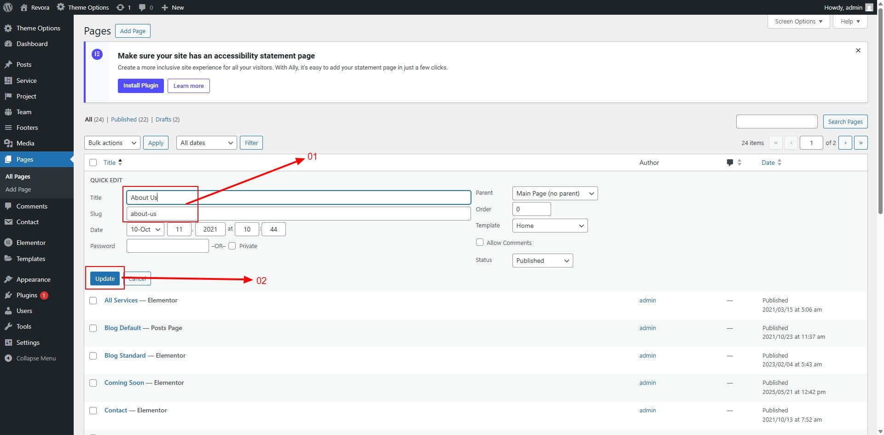The image size is (884, 435).
Task: Open the comments bubble in the admin bar
Action: pyautogui.click(x=142, y=7)
